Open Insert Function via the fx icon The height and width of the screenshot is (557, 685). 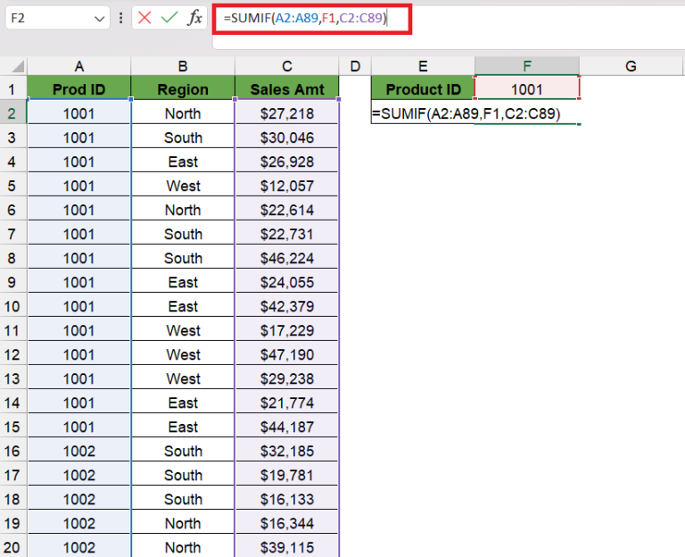194,18
